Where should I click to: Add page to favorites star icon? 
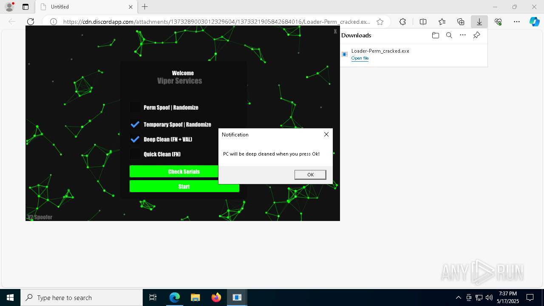click(x=380, y=22)
